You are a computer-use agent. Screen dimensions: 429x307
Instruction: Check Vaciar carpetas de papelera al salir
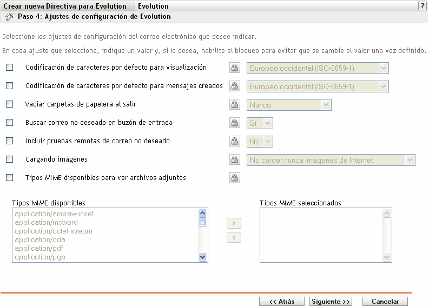pyautogui.click(x=10, y=104)
